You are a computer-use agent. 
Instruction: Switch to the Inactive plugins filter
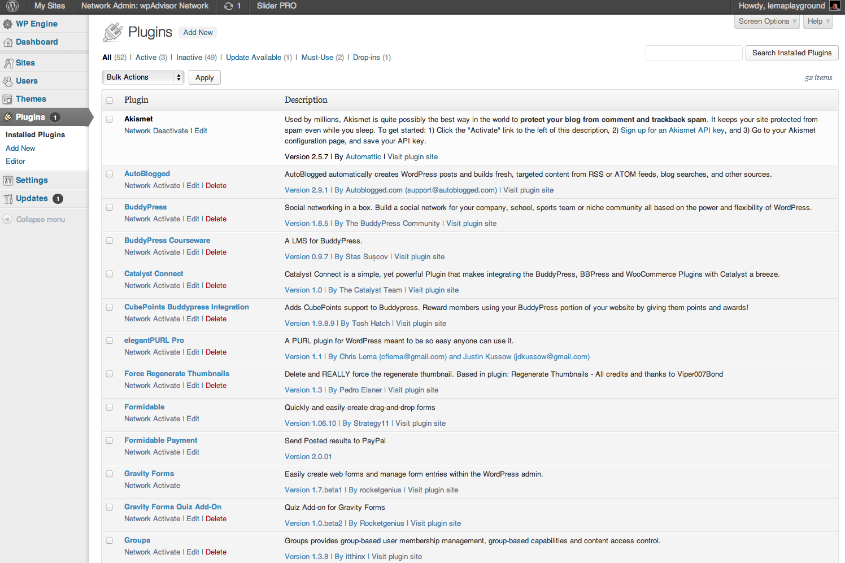coord(189,57)
